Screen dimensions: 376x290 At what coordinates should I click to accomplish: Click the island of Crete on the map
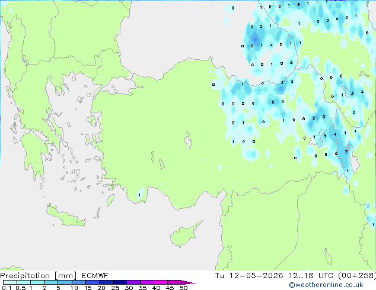tap(65, 216)
